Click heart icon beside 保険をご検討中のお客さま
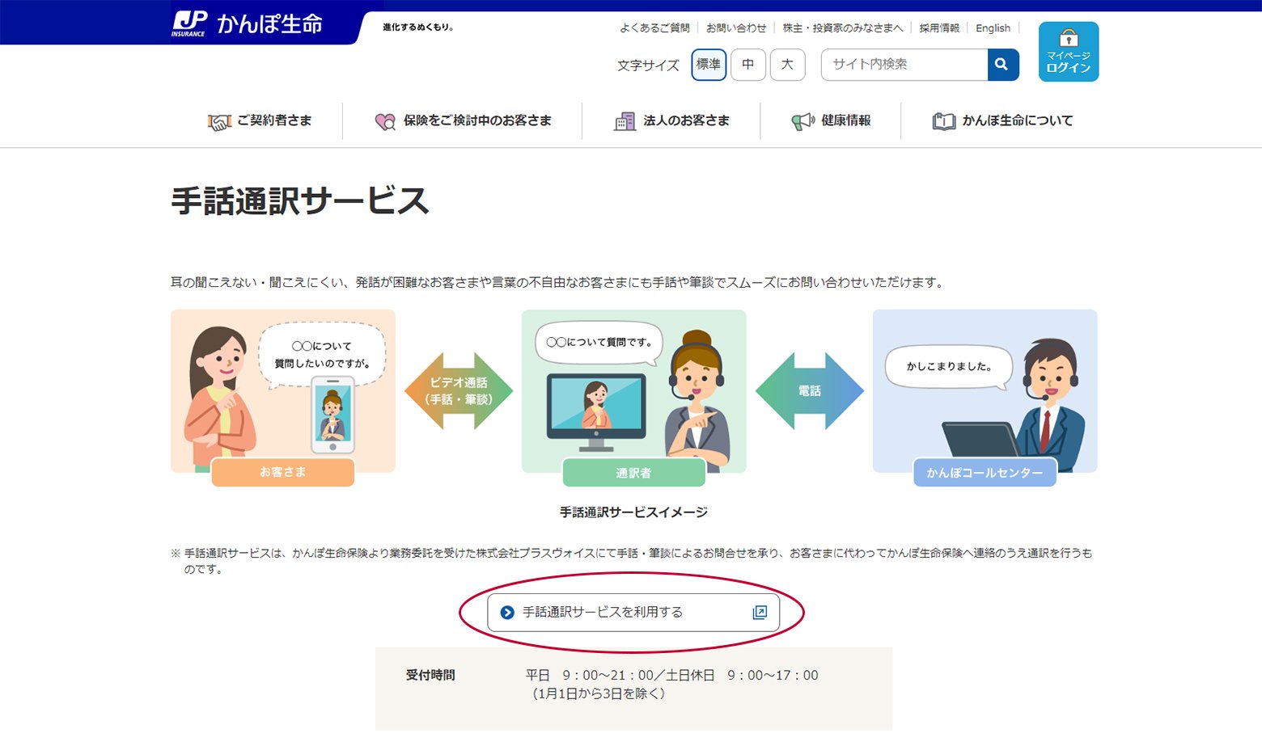Screen dimensions: 1262x746 (385, 121)
